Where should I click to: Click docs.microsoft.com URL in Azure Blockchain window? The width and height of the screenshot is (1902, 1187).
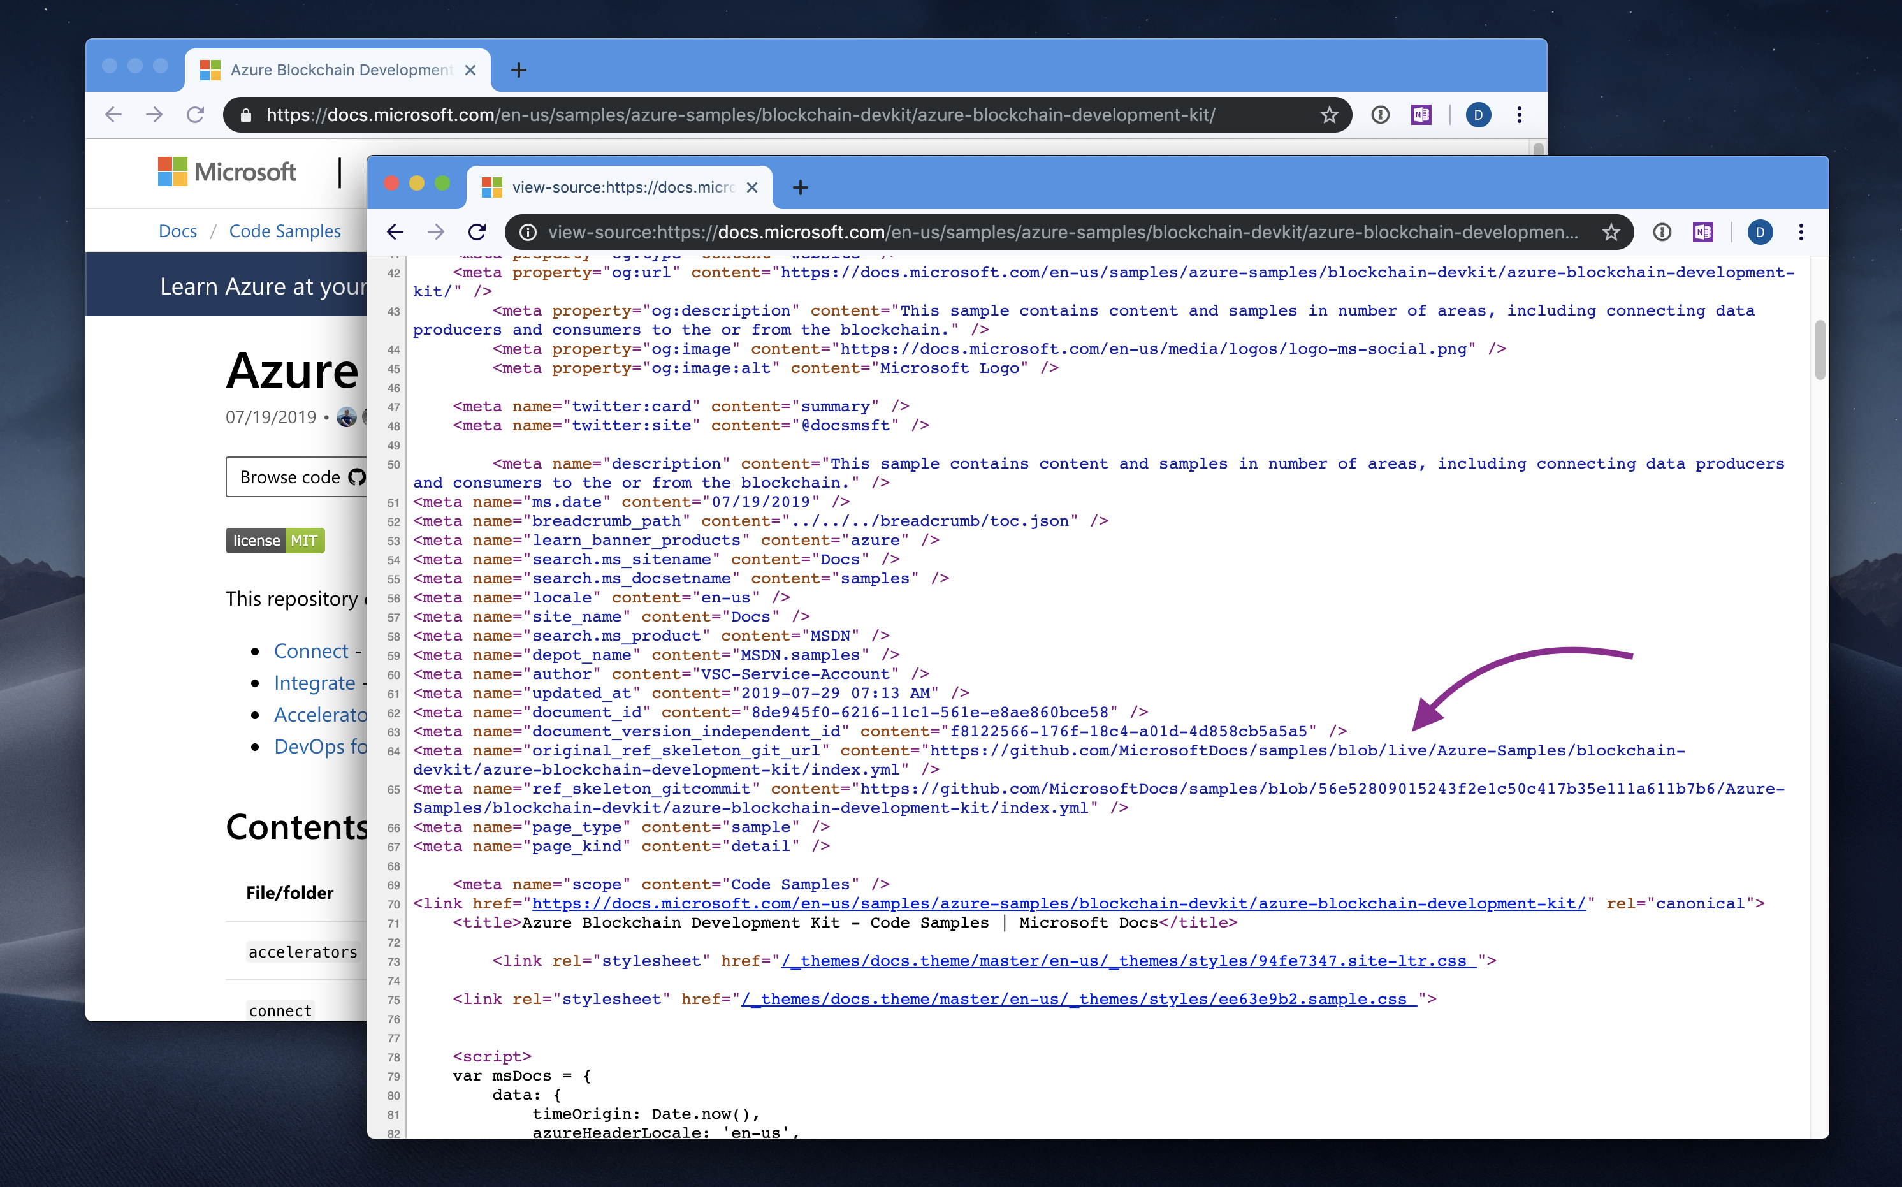coord(740,115)
